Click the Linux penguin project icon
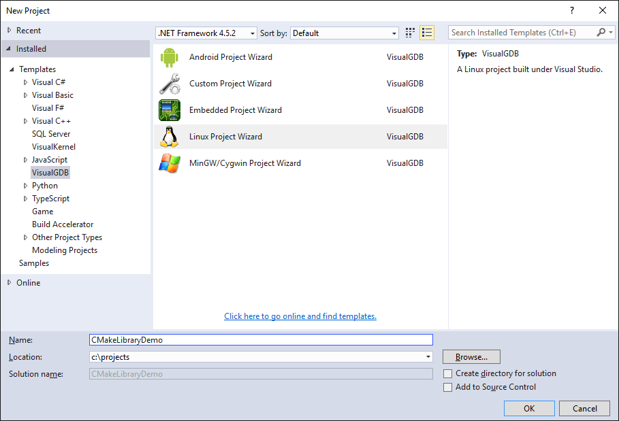Viewport: 619px width, 421px height. point(170,136)
